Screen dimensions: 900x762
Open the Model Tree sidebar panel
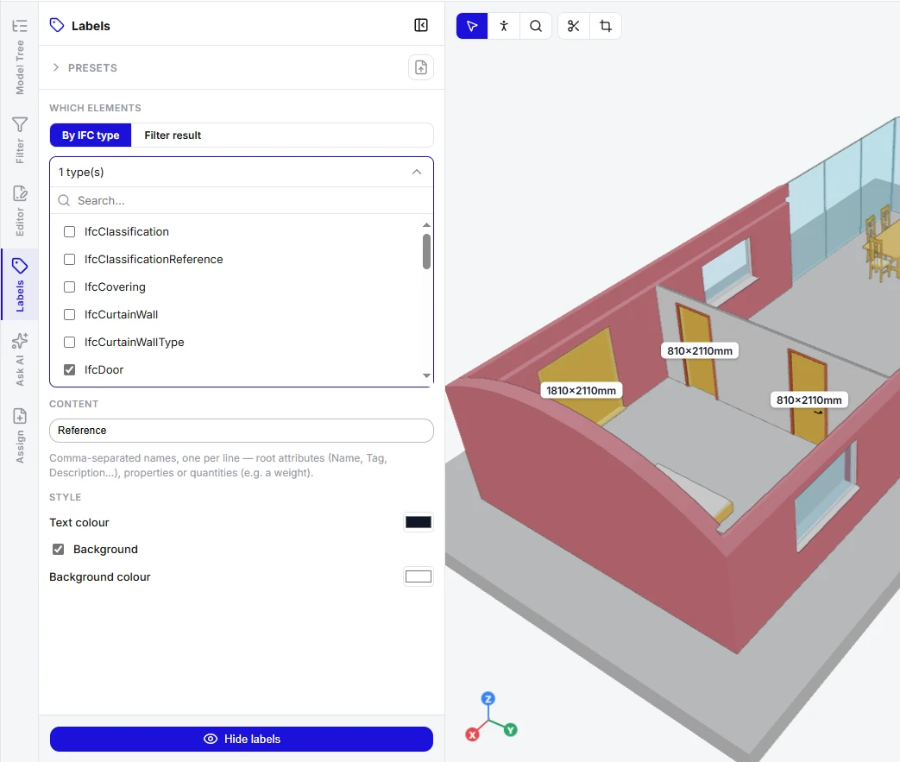point(20,58)
